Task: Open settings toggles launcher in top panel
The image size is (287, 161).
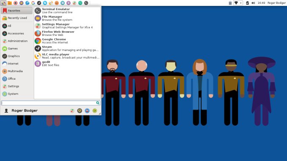Action: 74,3
